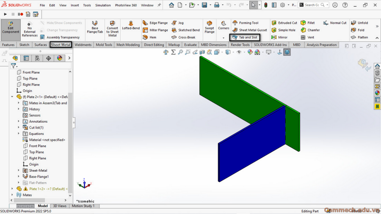Click the Search Commands field
381x214 pixels.
[314, 5]
